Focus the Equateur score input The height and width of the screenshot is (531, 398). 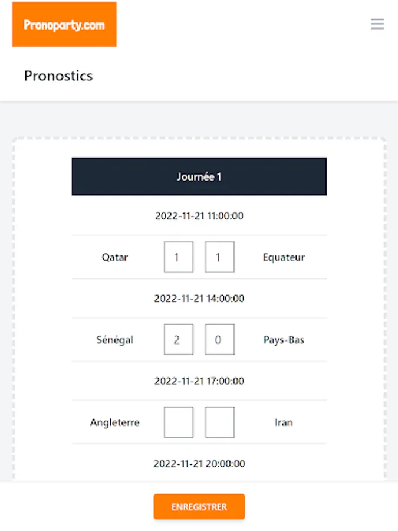pos(219,257)
